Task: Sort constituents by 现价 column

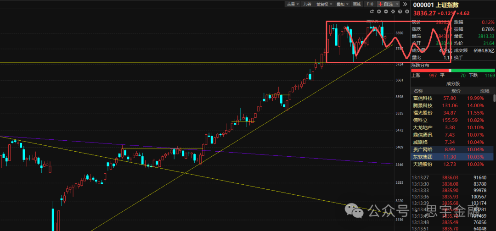Action: tap(456, 91)
